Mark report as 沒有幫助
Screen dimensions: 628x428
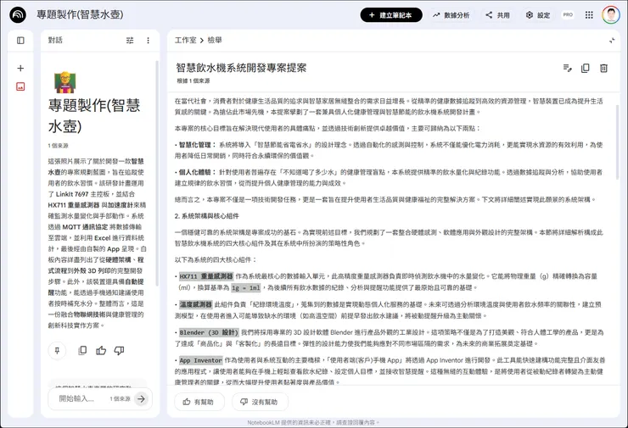click(x=260, y=402)
